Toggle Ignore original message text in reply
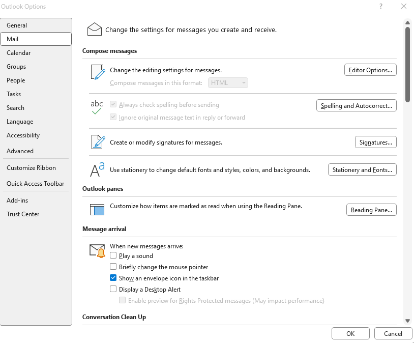The height and width of the screenshot is (343, 414). [x=113, y=117]
